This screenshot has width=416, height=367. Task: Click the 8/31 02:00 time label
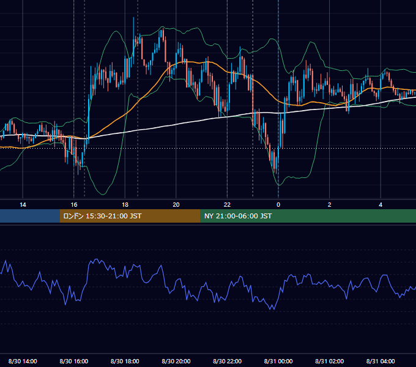329,361
